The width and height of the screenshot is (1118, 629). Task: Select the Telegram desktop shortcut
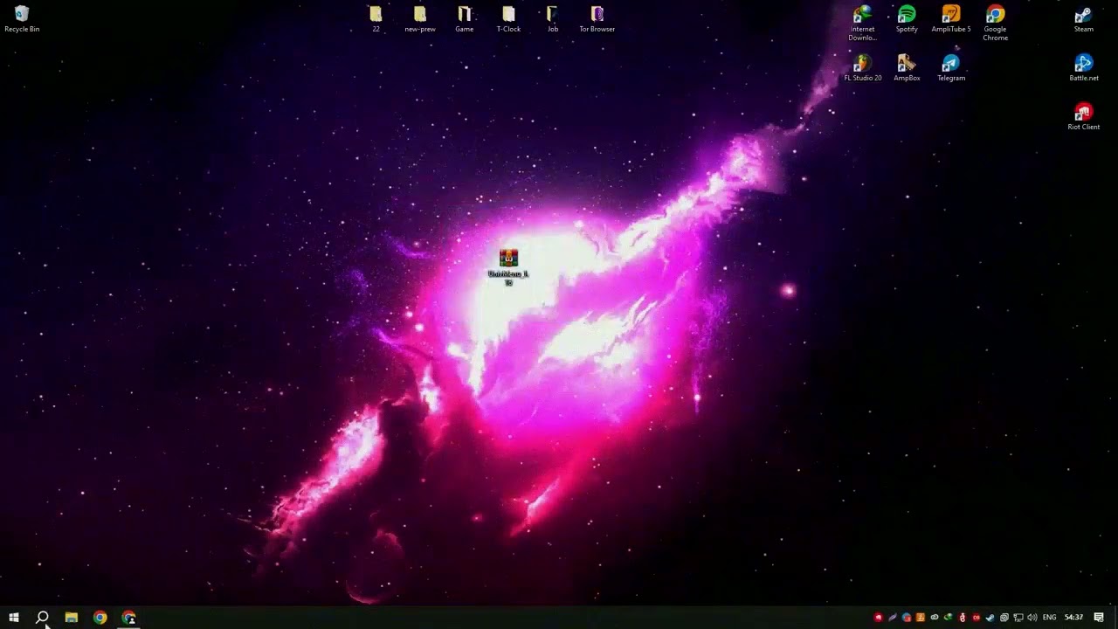pos(951,68)
